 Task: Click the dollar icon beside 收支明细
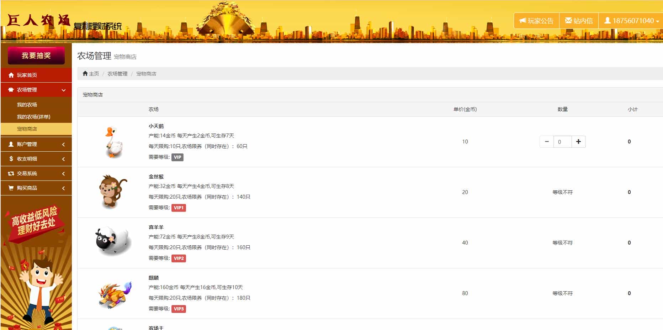[11, 159]
